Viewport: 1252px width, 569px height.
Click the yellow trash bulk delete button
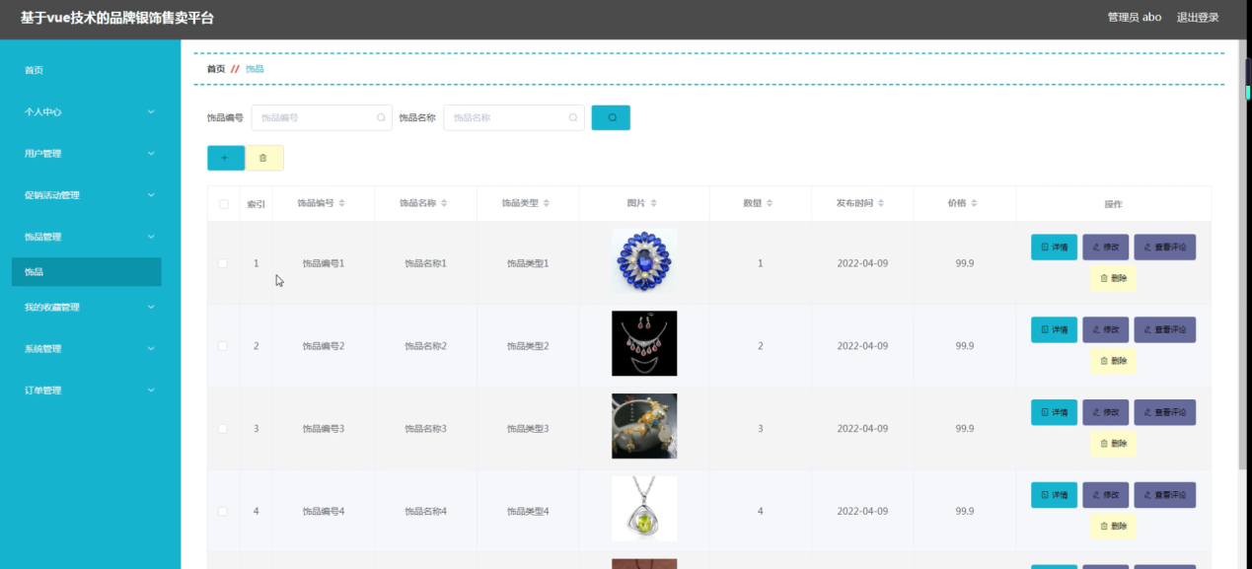point(263,158)
